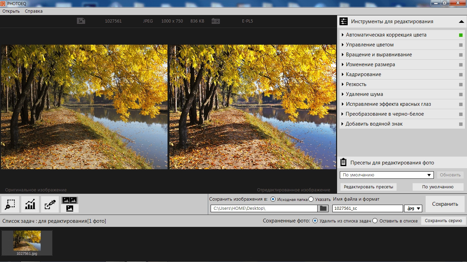Image resolution: width=467 pixels, height=262 pixels.
Task: Click the Обновить button
Action: (x=450, y=175)
